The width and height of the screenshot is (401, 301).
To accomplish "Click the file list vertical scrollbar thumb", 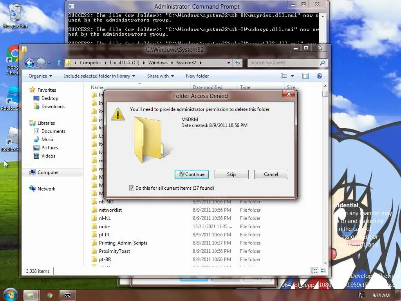I will pos(325,94).
